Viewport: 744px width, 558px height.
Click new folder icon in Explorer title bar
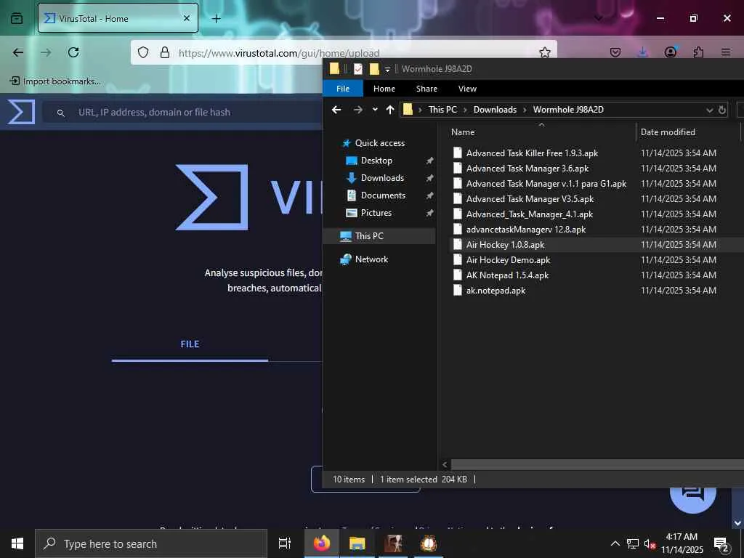pos(374,69)
